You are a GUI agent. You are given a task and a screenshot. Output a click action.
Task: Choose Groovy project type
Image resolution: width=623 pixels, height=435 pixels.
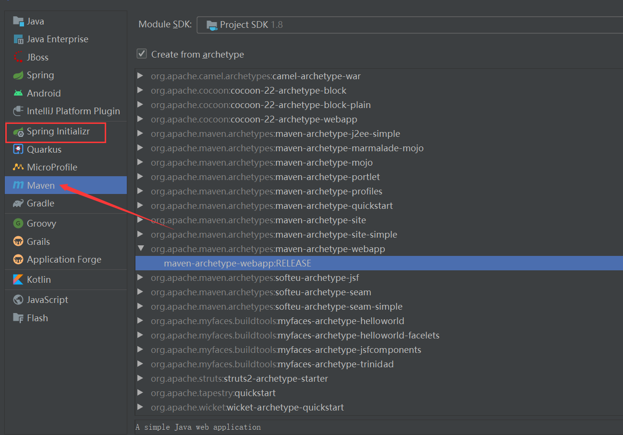click(x=66, y=223)
